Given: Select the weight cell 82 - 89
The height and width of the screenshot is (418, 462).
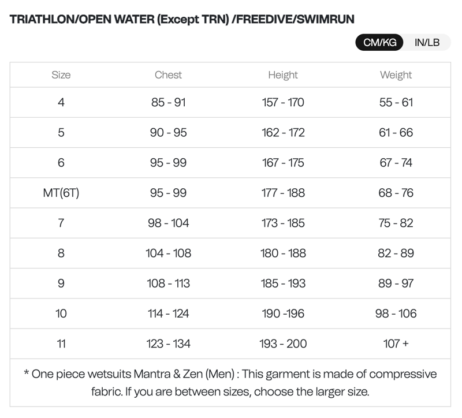Looking at the screenshot, I should (396, 253).
